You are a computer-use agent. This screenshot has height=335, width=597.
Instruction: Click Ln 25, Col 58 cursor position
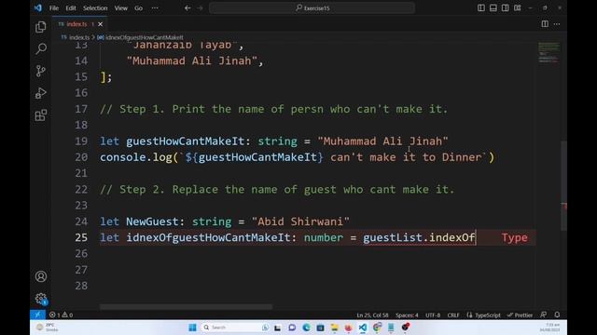372,315
